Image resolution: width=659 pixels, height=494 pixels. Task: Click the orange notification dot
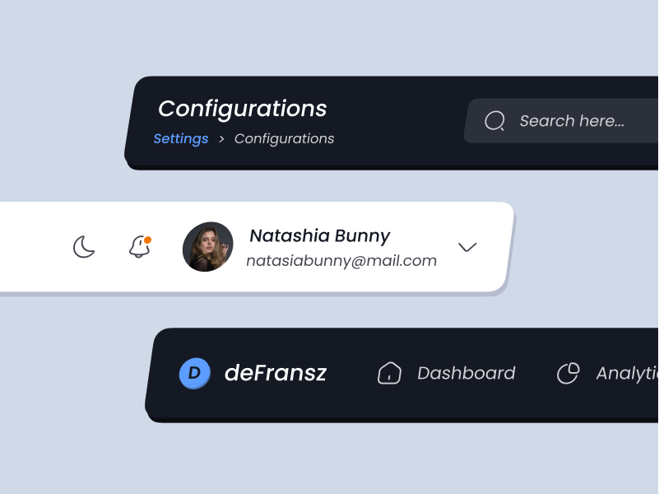pyautogui.click(x=147, y=240)
